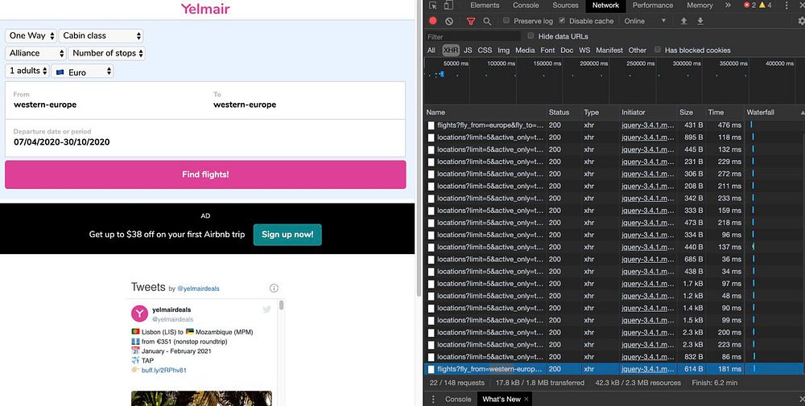Select the All request type filter
The width and height of the screenshot is (805, 406).
(431, 50)
